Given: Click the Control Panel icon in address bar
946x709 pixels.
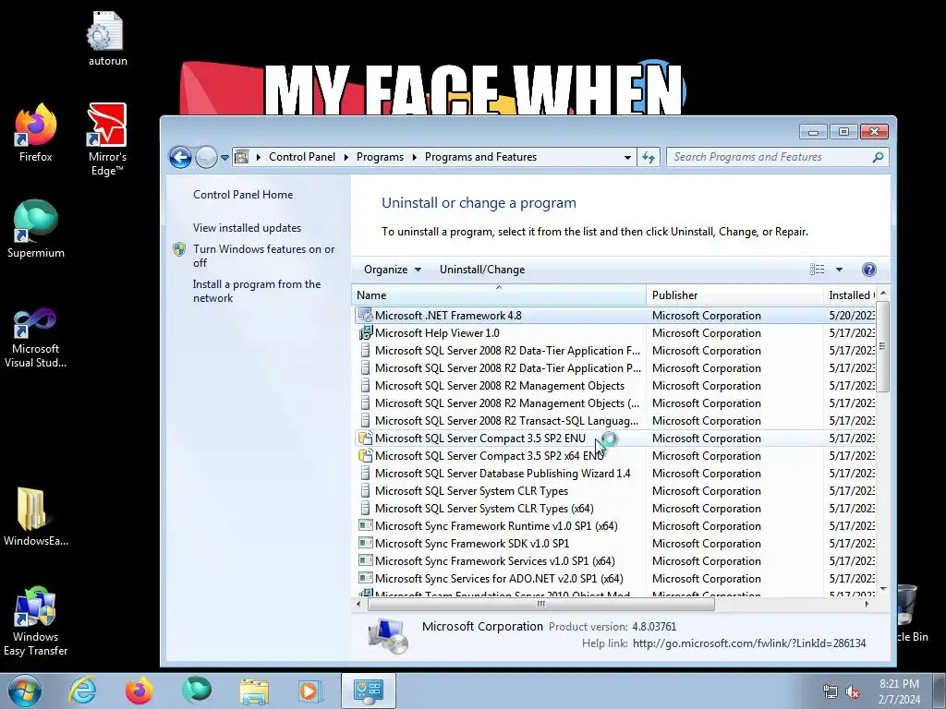Looking at the screenshot, I should (242, 157).
